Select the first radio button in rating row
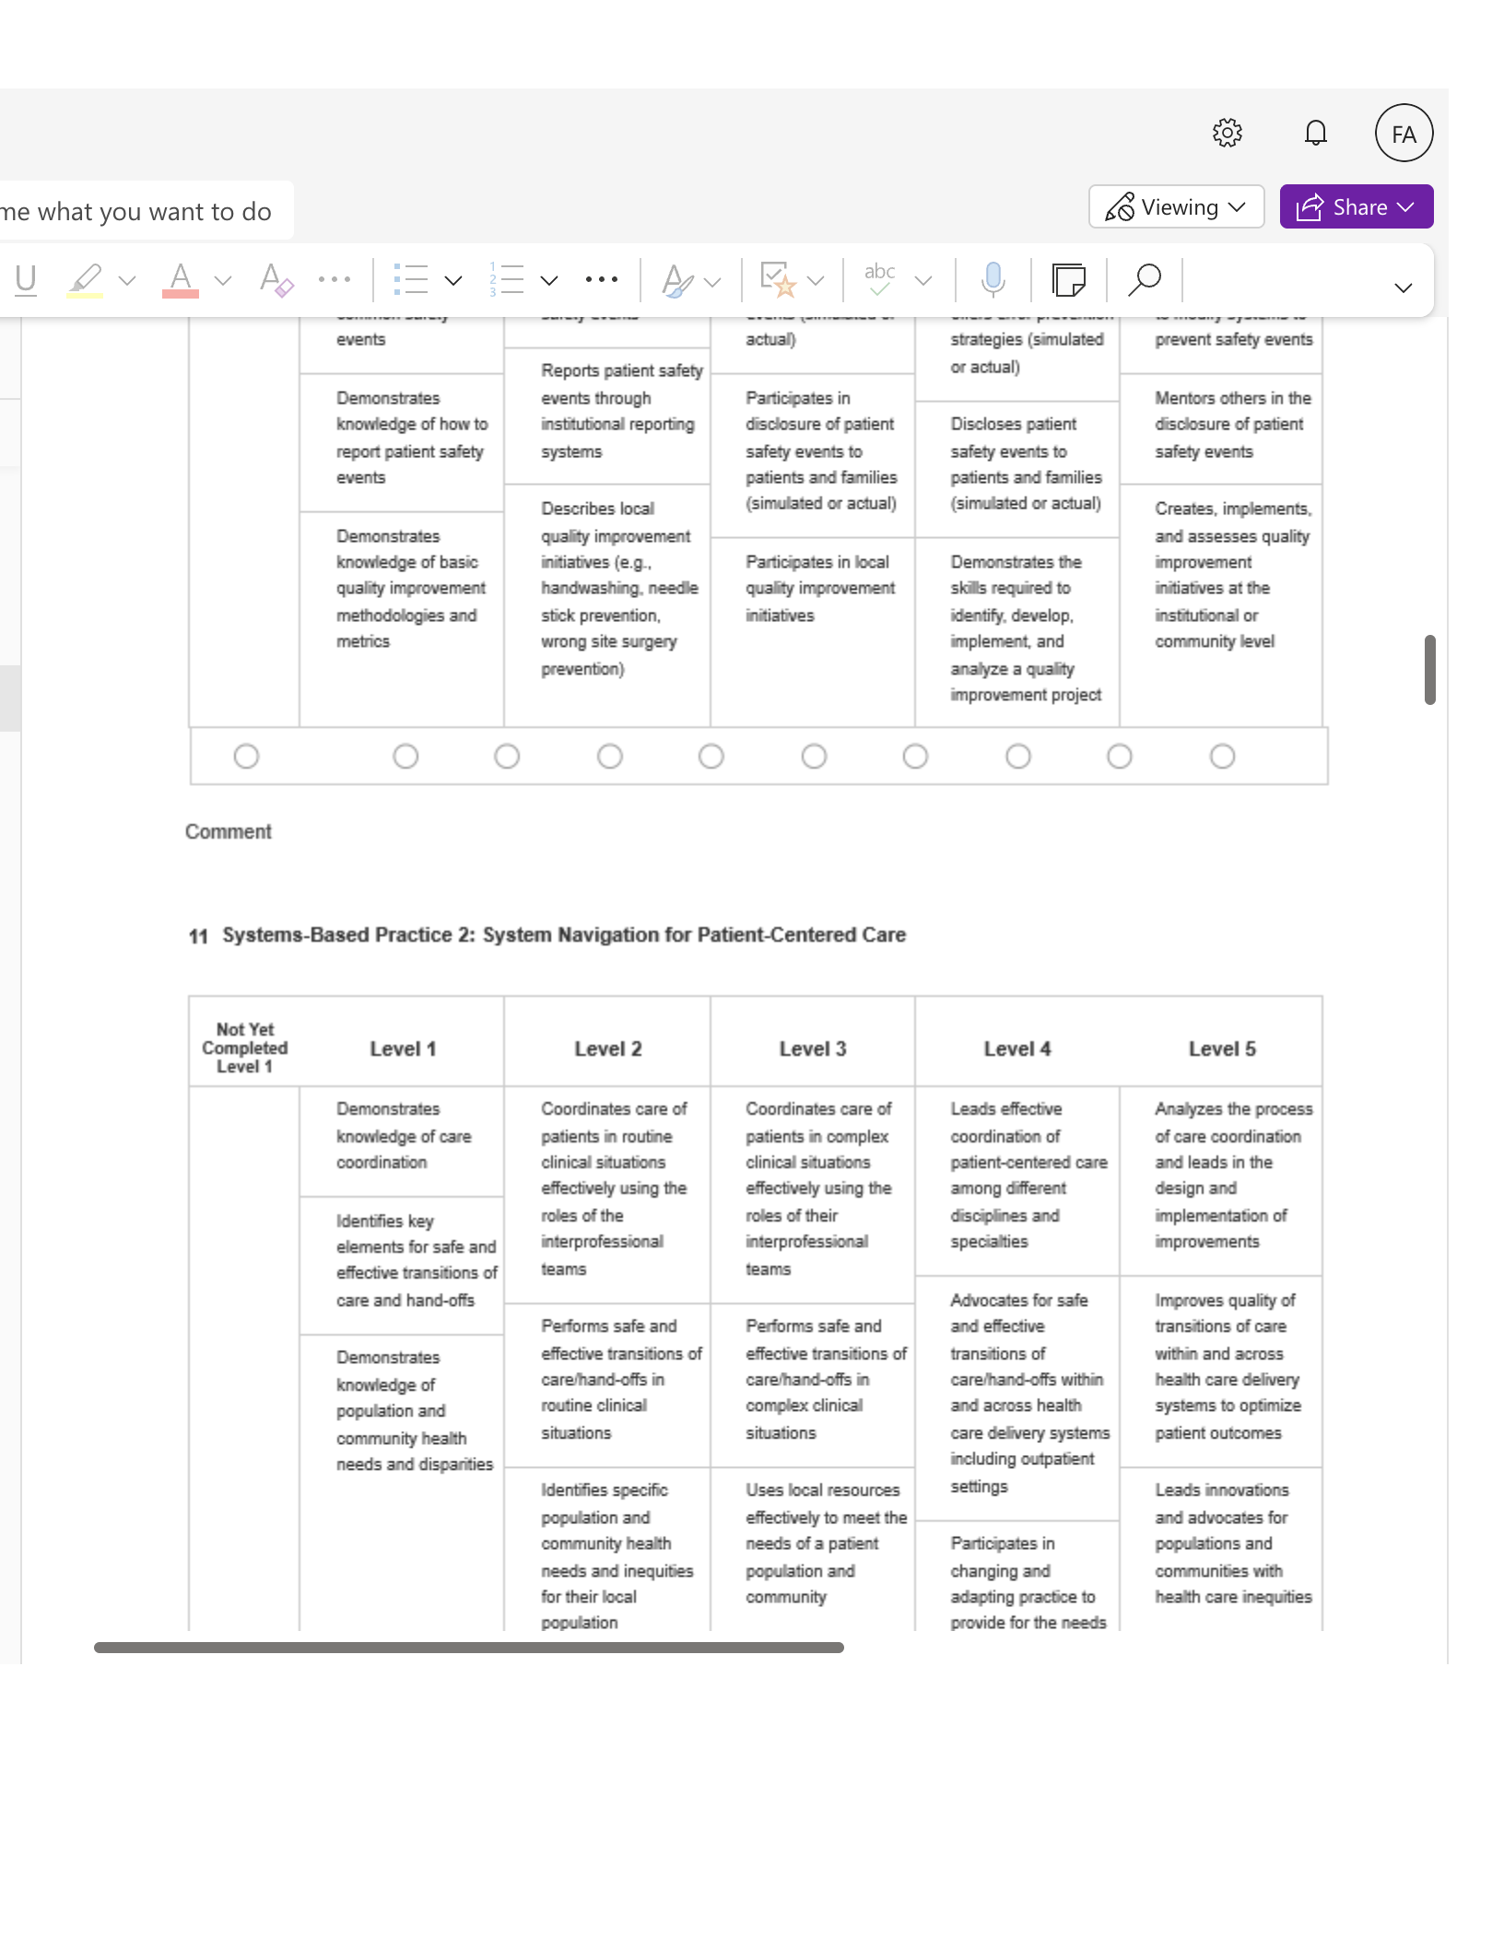The image size is (1504, 1948). click(x=246, y=757)
